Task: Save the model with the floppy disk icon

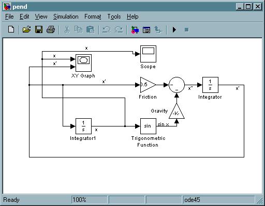Action: [x=39, y=29]
